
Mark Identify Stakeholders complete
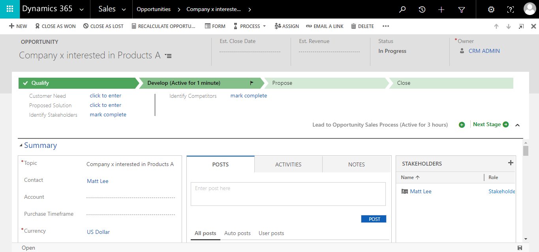[x=108, y=115]
